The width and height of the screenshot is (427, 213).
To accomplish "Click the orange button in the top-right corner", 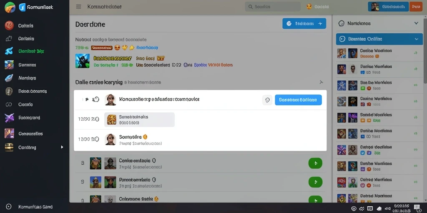I will click(416, 7).
